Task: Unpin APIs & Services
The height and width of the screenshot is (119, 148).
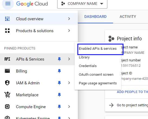Action: click(x=59, y=59)
